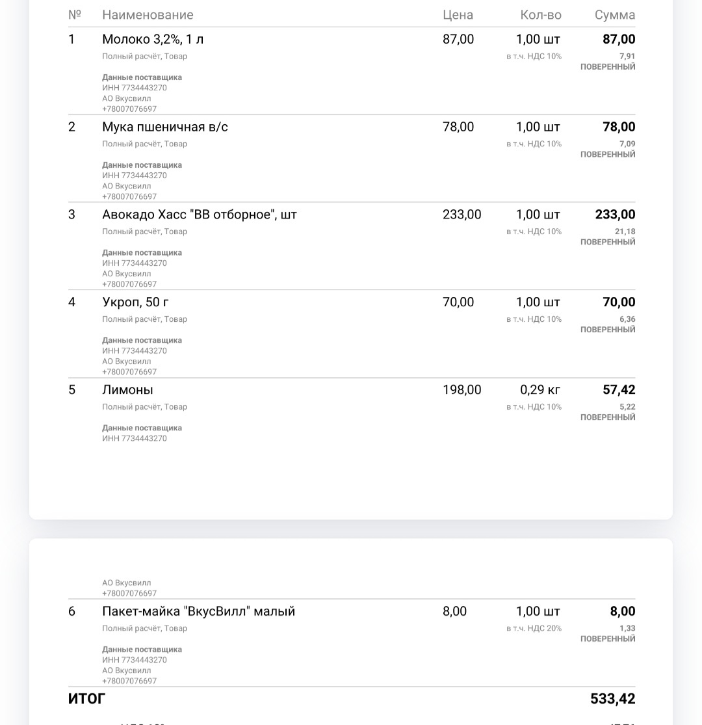Click supplier phone number under Молоко item
Screen dimensions: 702x725
tap(129, 109)
